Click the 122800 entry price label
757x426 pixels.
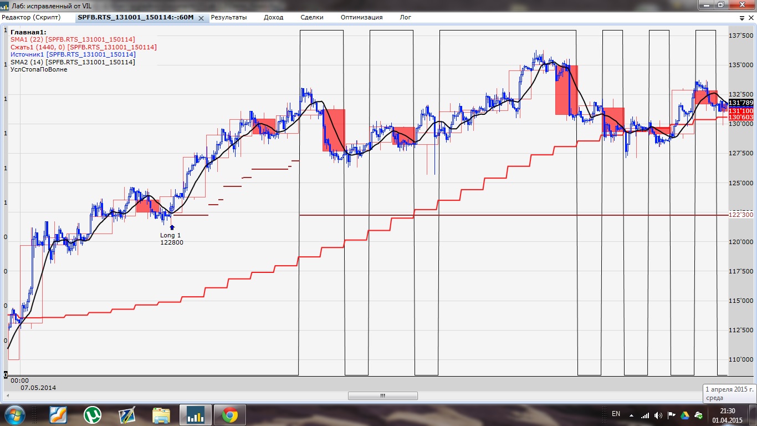tap(172, 242)
